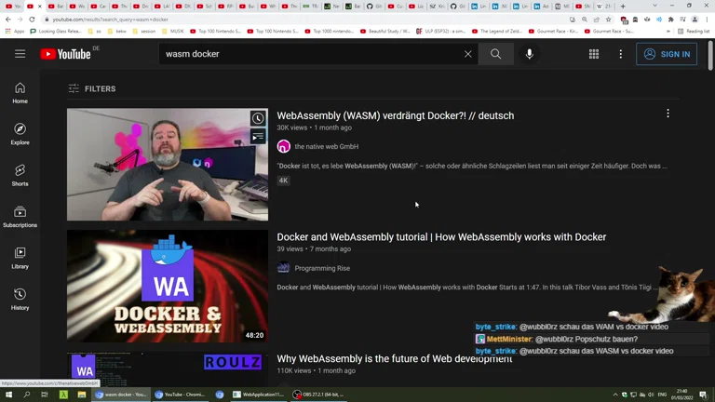Open the Reading list
This screenshot has width=715, height=402.
pos(694,32)
